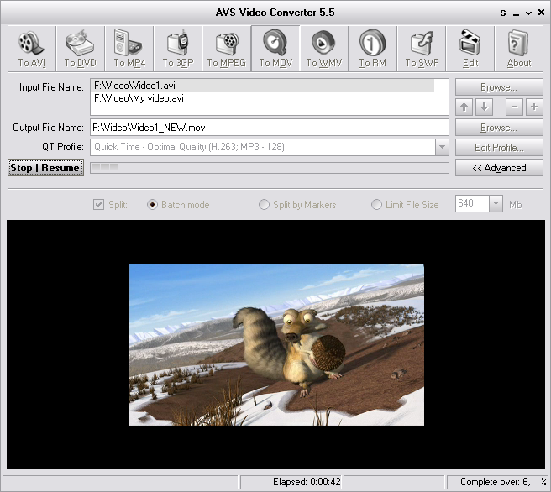
Task: Select the Split by Markers option
Action: point(264,204)
